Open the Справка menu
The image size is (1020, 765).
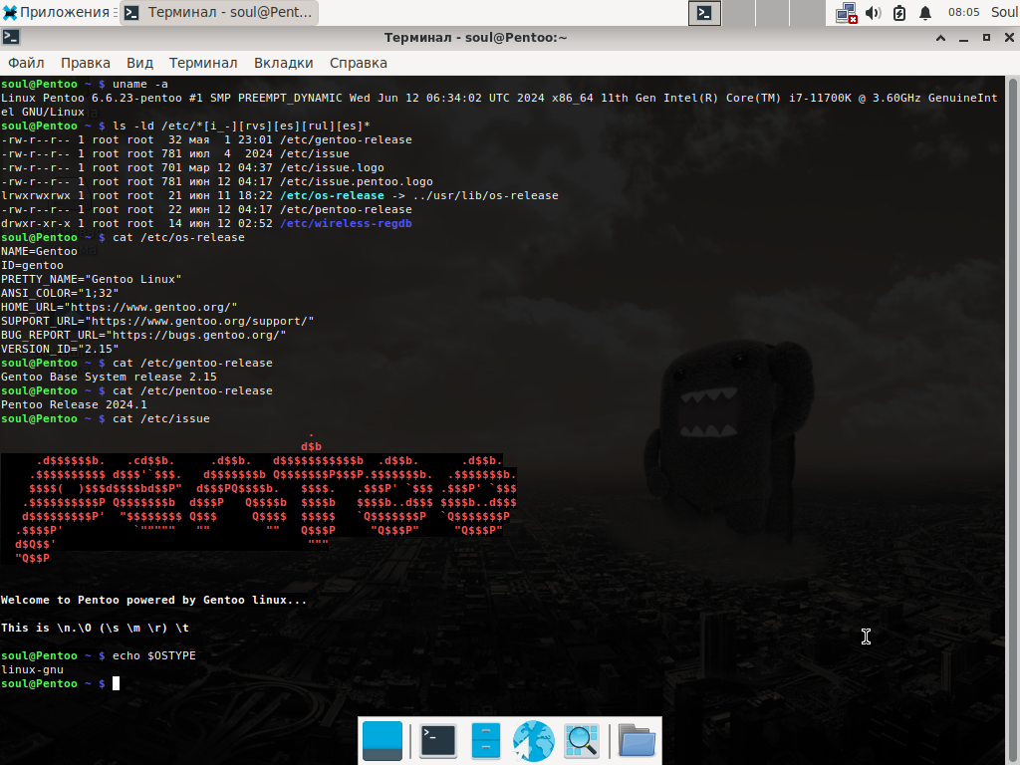tap(359, 63)
